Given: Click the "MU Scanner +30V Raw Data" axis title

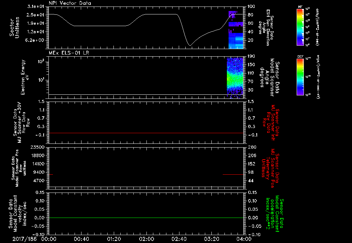Looking at the screenshot, I should click(x=21, y=123).
